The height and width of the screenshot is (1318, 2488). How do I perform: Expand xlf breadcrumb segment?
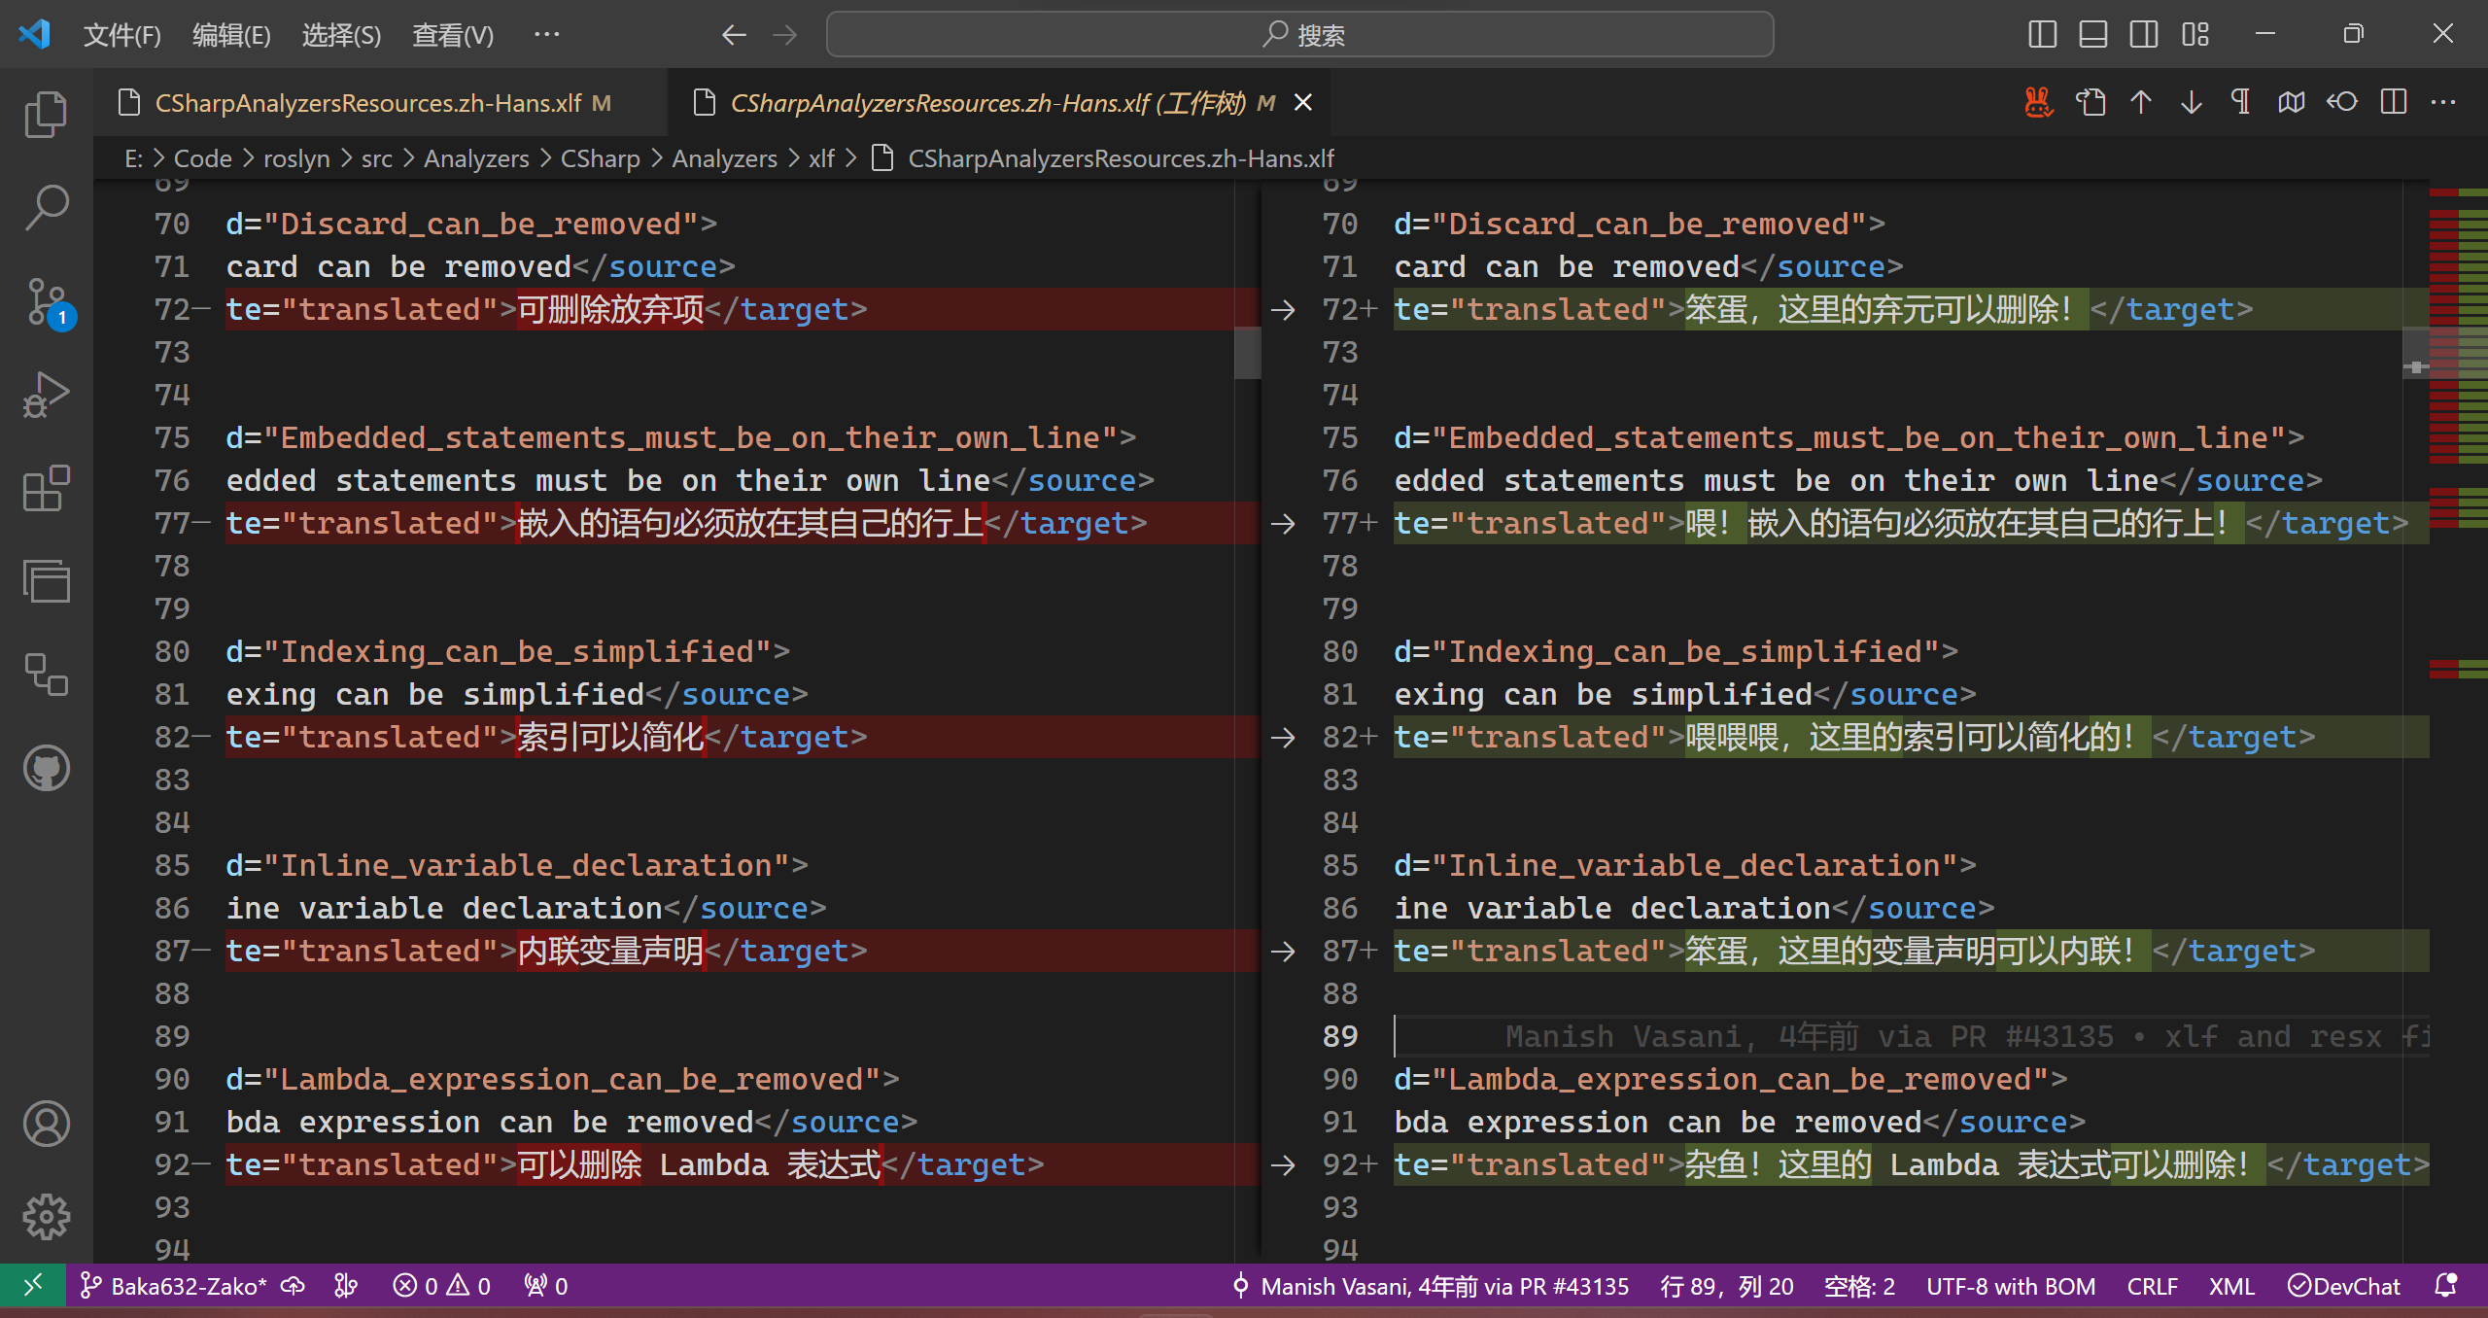pos(821,158)
